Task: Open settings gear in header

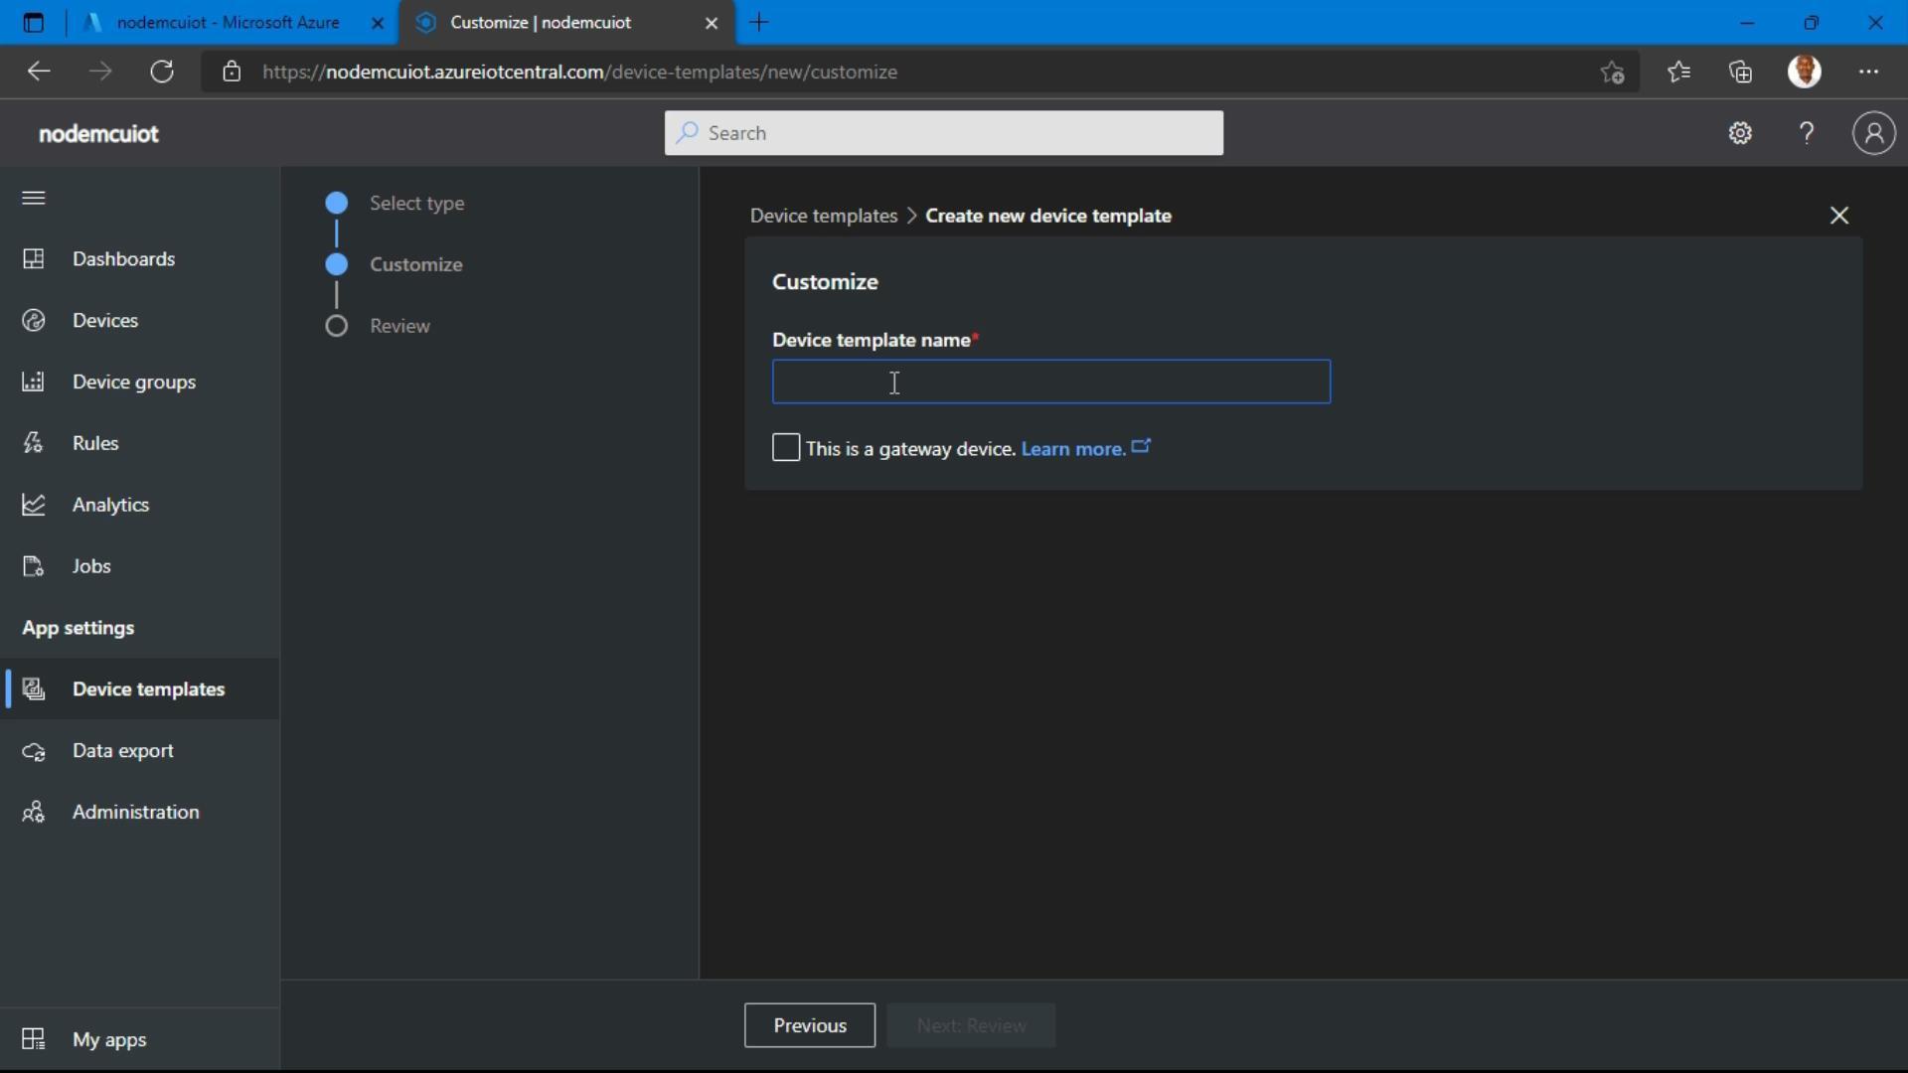Action: point(1739,133)
